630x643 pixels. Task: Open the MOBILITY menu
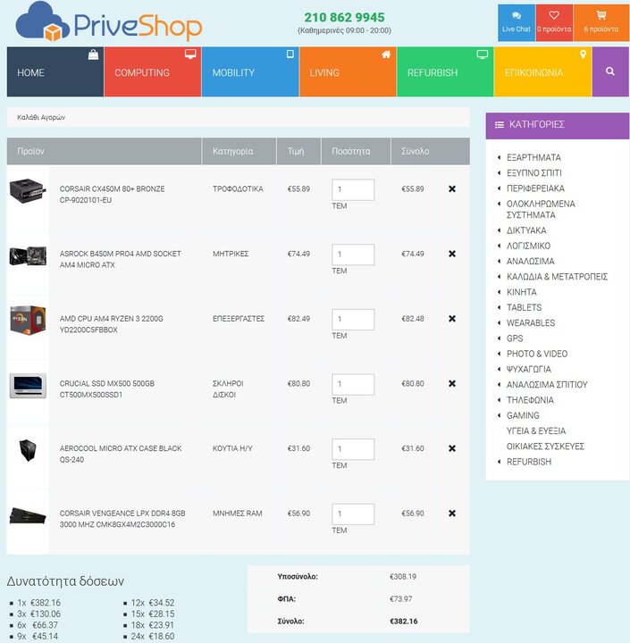click(x=250, y=71)
